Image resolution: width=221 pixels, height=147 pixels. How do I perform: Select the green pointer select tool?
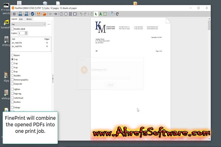pos(96,14)
